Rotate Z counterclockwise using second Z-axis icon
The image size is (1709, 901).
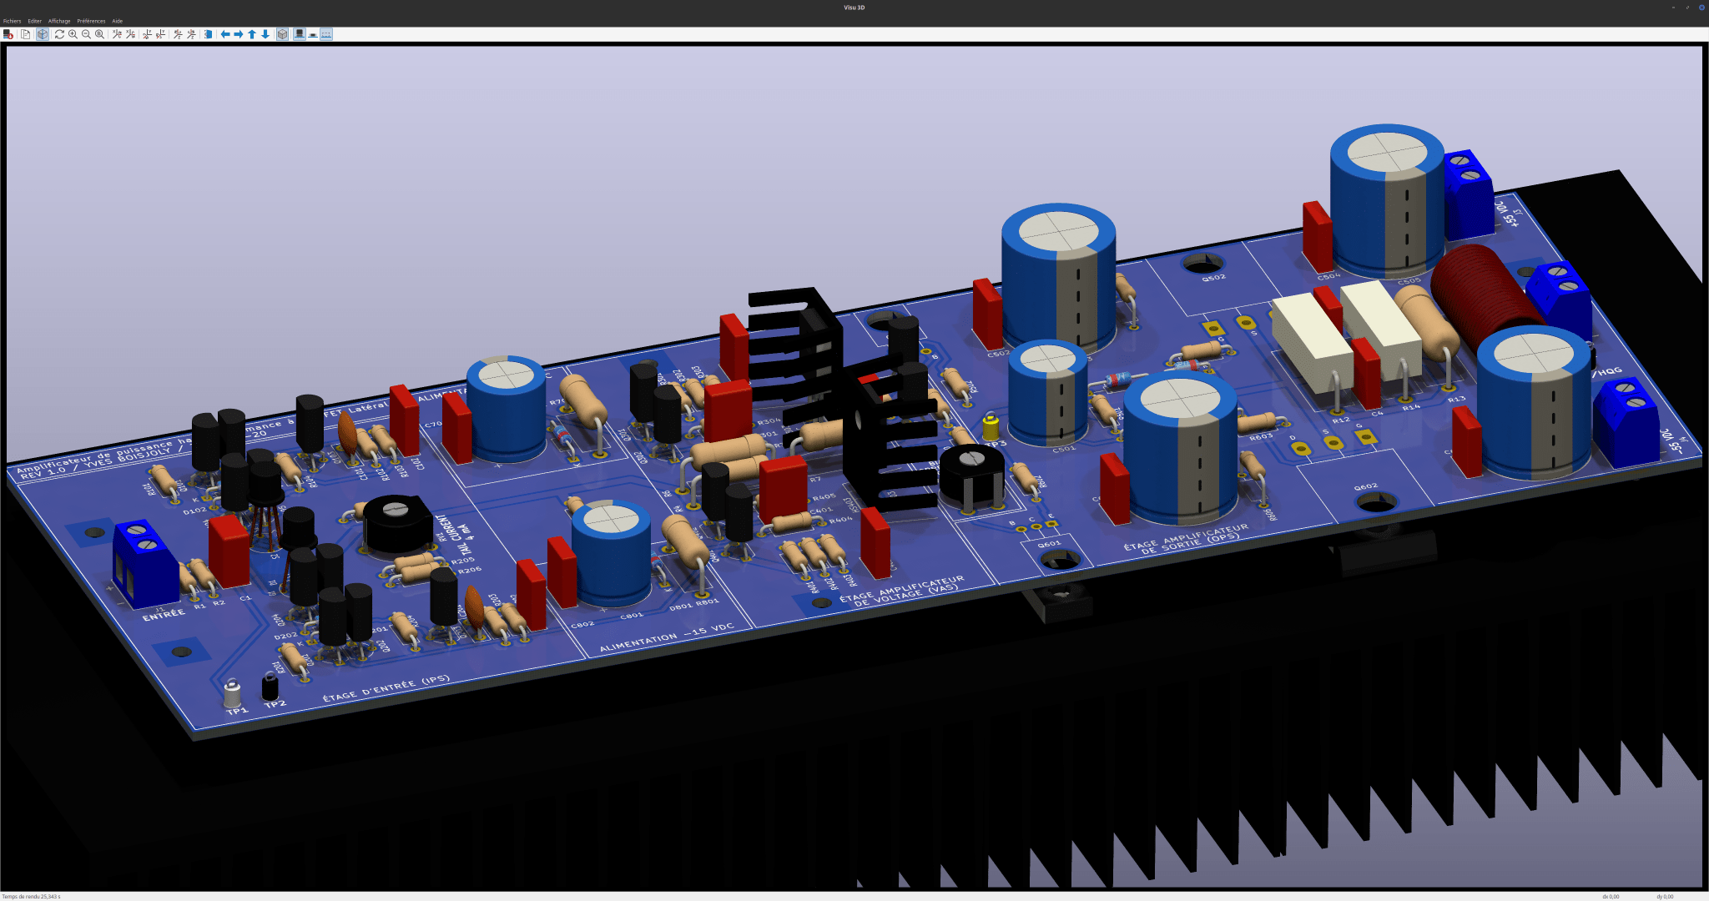pos(191,34)
